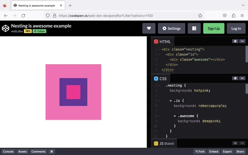Click the rebeccapurple value in CSS

[x=212, y=106]
